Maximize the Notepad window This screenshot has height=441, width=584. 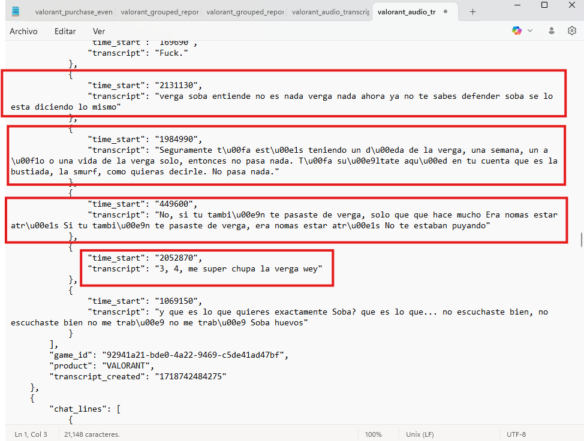point(544,5)
